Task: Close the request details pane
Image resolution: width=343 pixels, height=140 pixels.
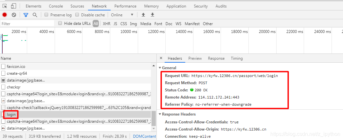Action: [x=161, y=58]
